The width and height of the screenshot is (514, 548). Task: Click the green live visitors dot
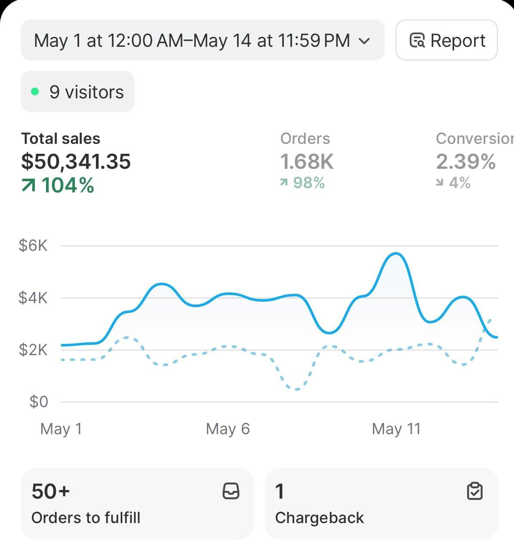pyautogui.click(x=35, y=92)
